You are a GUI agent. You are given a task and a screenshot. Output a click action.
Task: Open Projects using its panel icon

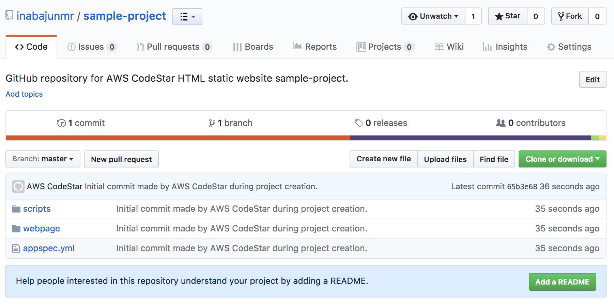[x=361, y=47]
